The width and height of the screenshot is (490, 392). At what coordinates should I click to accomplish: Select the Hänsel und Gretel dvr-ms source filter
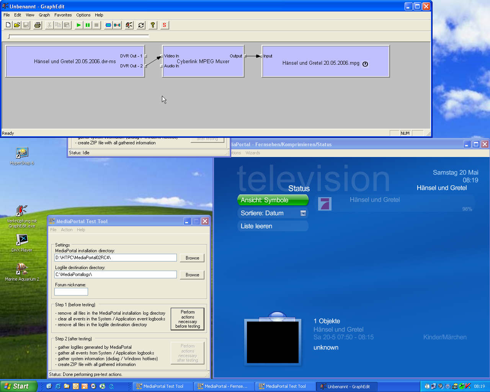coord(75,61)
